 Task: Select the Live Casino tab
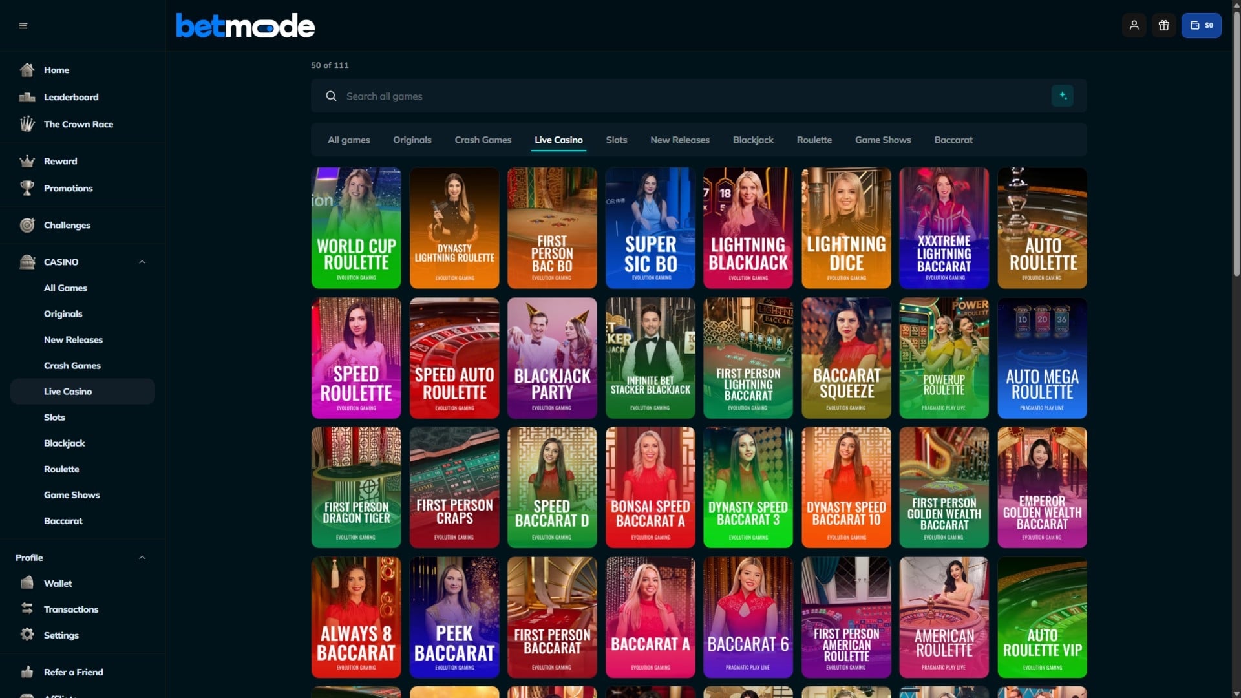point(558,140)
